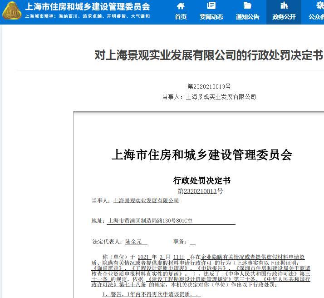The height and width of the screenshot is (298, 324).
Task: Open the 要闻动态 menu item
Action: (211, 17)
